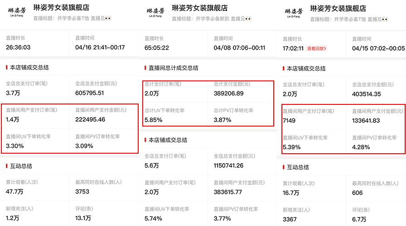Viewport: 406px width, 226px height.
Task: Select broadcast duration value 26:36:03
Action: click(18, 47)
